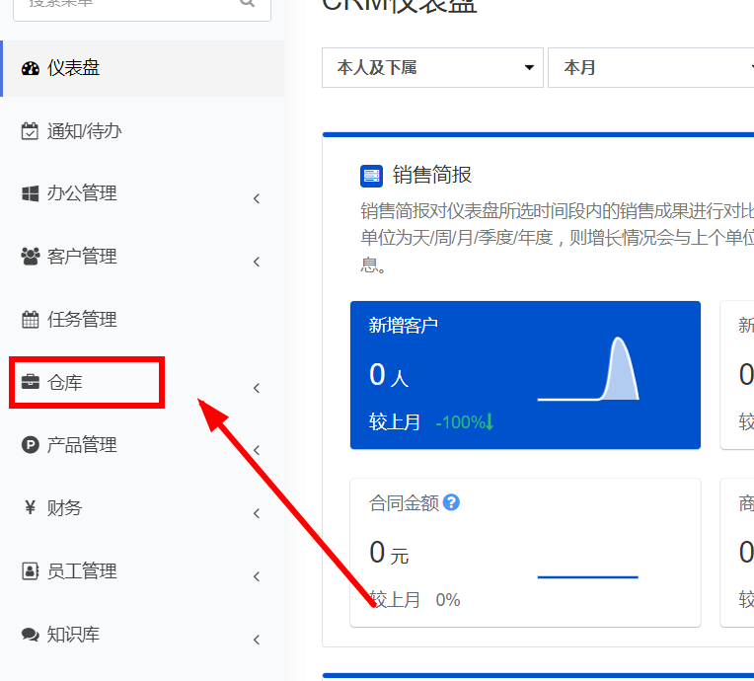This screenshot has height=681, width=754.
Task: Click the -100% change value
Action: click(465, 422)
